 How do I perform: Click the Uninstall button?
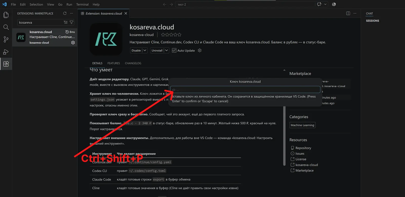coord(157,50)
